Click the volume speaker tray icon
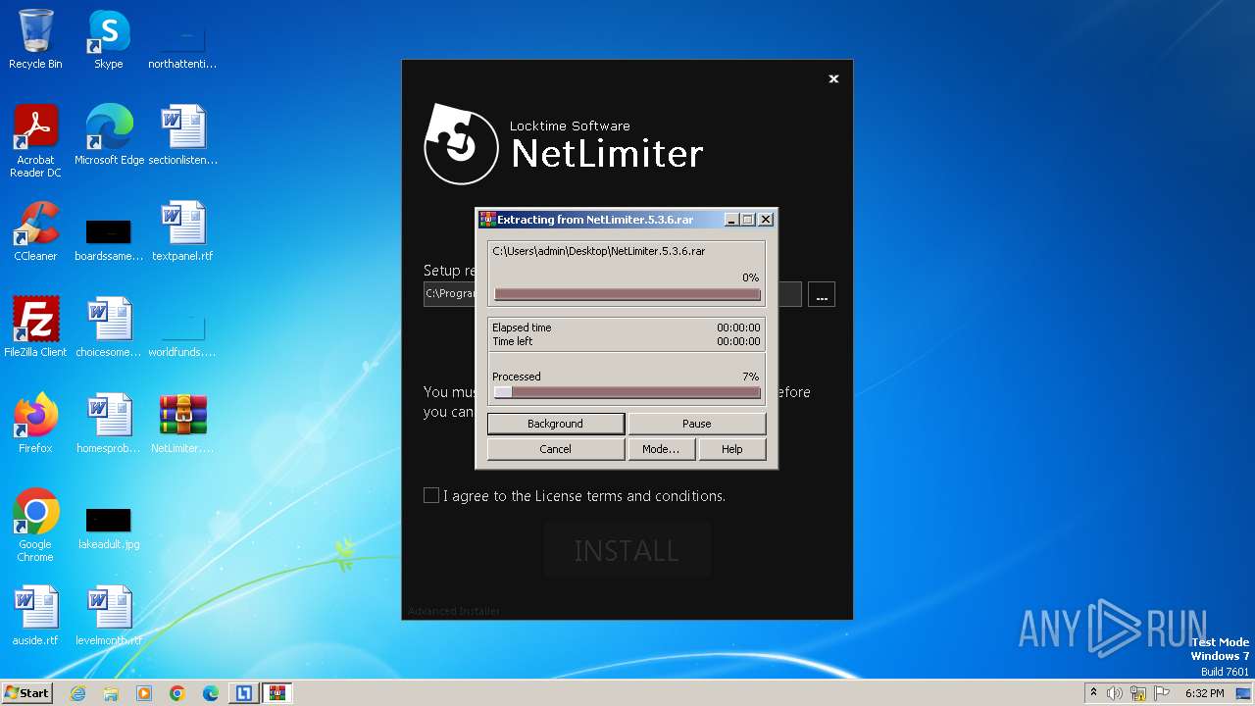Viewport: 1255px width, 706px height. coord(1115,693)
